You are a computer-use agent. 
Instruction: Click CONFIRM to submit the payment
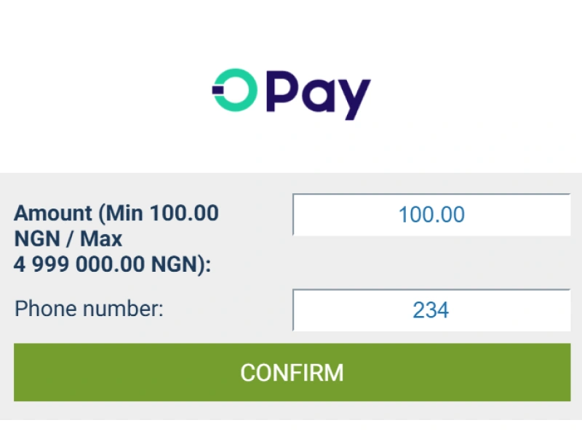pyautogui.click(x=290, y=372)
